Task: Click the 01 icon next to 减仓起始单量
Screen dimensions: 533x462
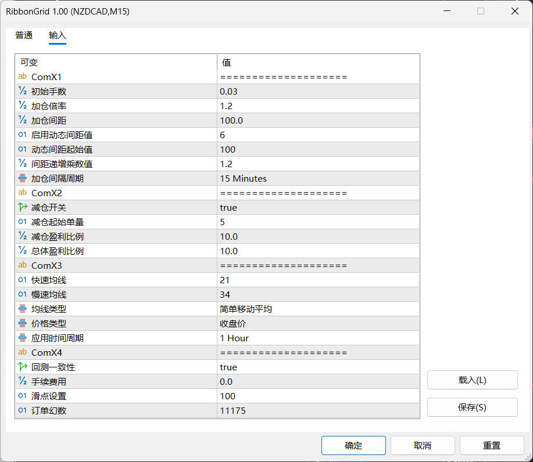Action: coord(23,222)
